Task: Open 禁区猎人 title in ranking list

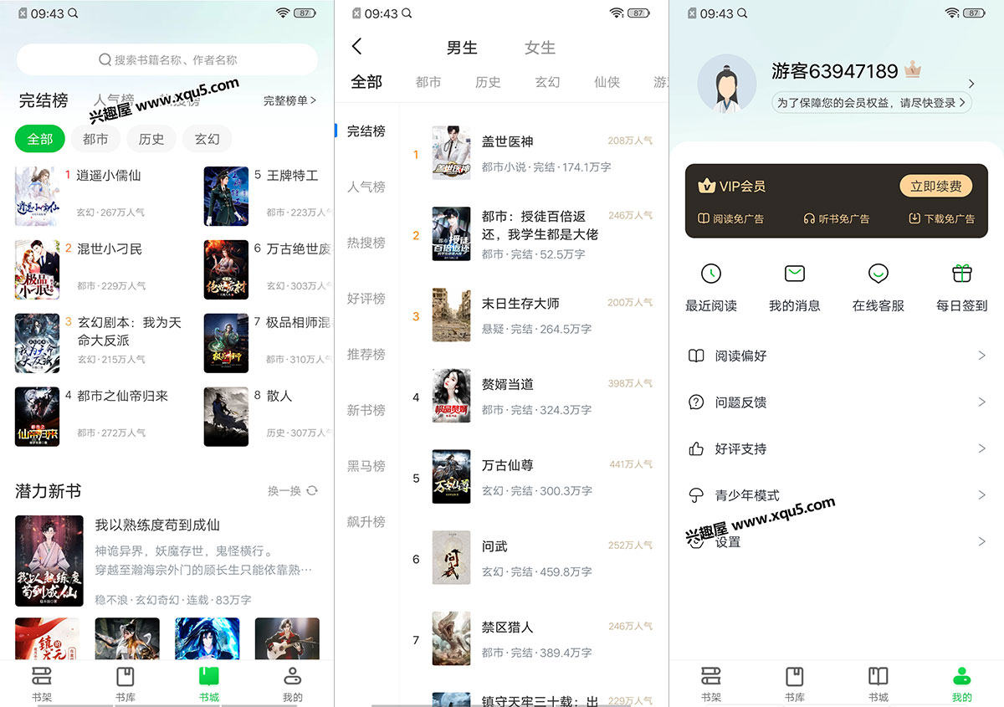Action: (508, 627)
